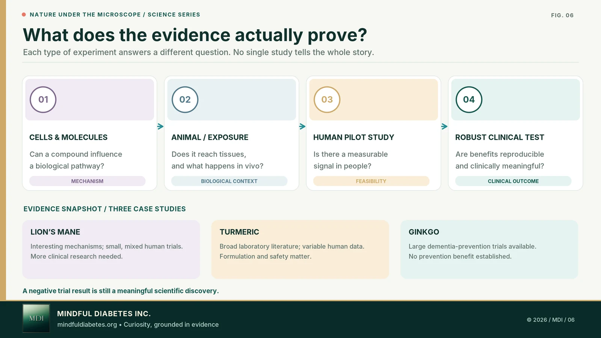The image size is (601, 338).
Task: Click 'NATURE UNDER THE MICROSCOPE / SCIENCE SERIES' label
Action: 115,15
